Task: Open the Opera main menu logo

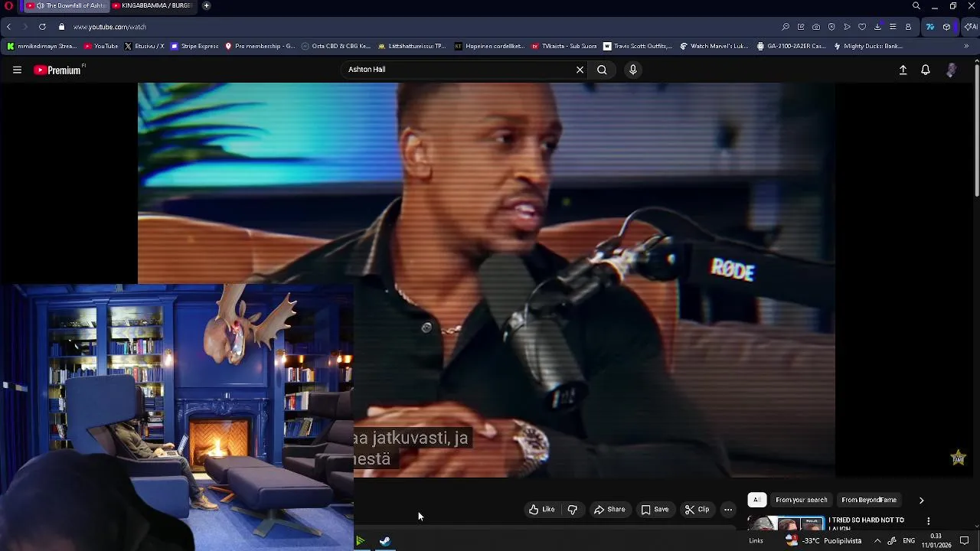Action: [9, 5]
